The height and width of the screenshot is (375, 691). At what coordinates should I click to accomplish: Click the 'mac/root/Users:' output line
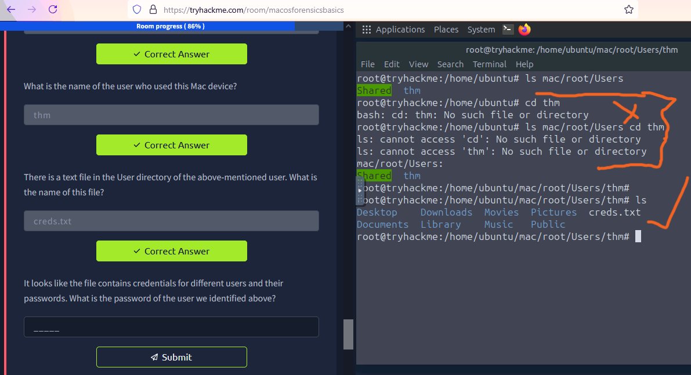(x=400, y=163)
